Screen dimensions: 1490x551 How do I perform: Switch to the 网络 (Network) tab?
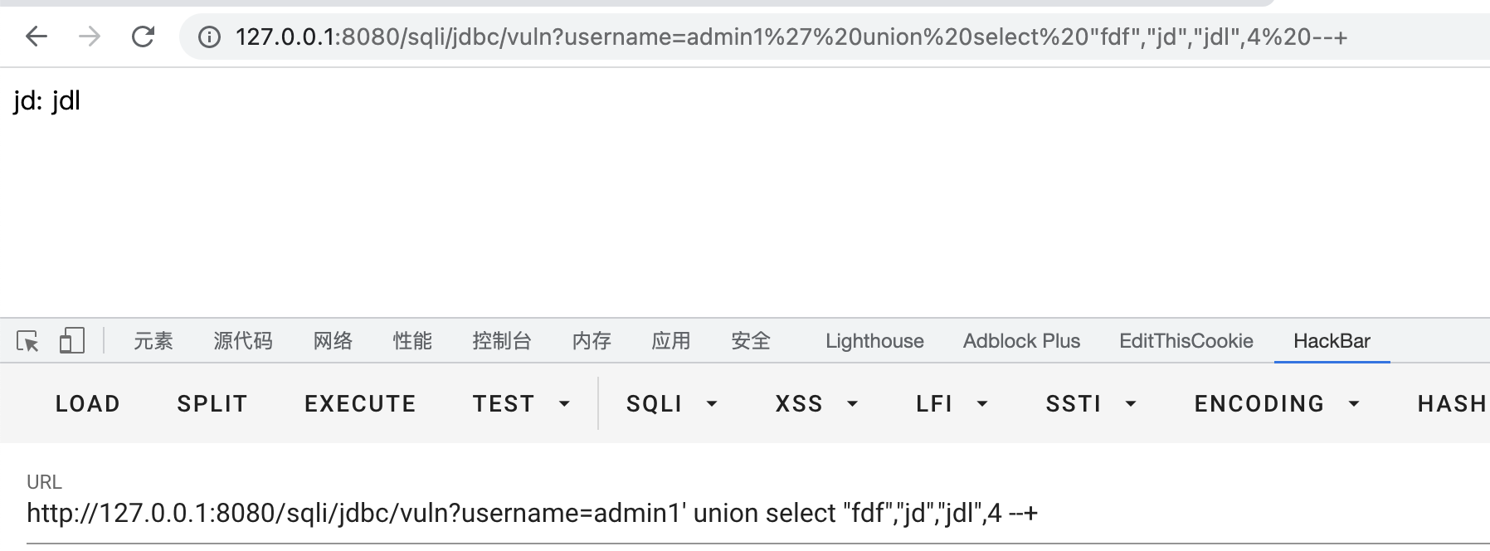(333, 341)
